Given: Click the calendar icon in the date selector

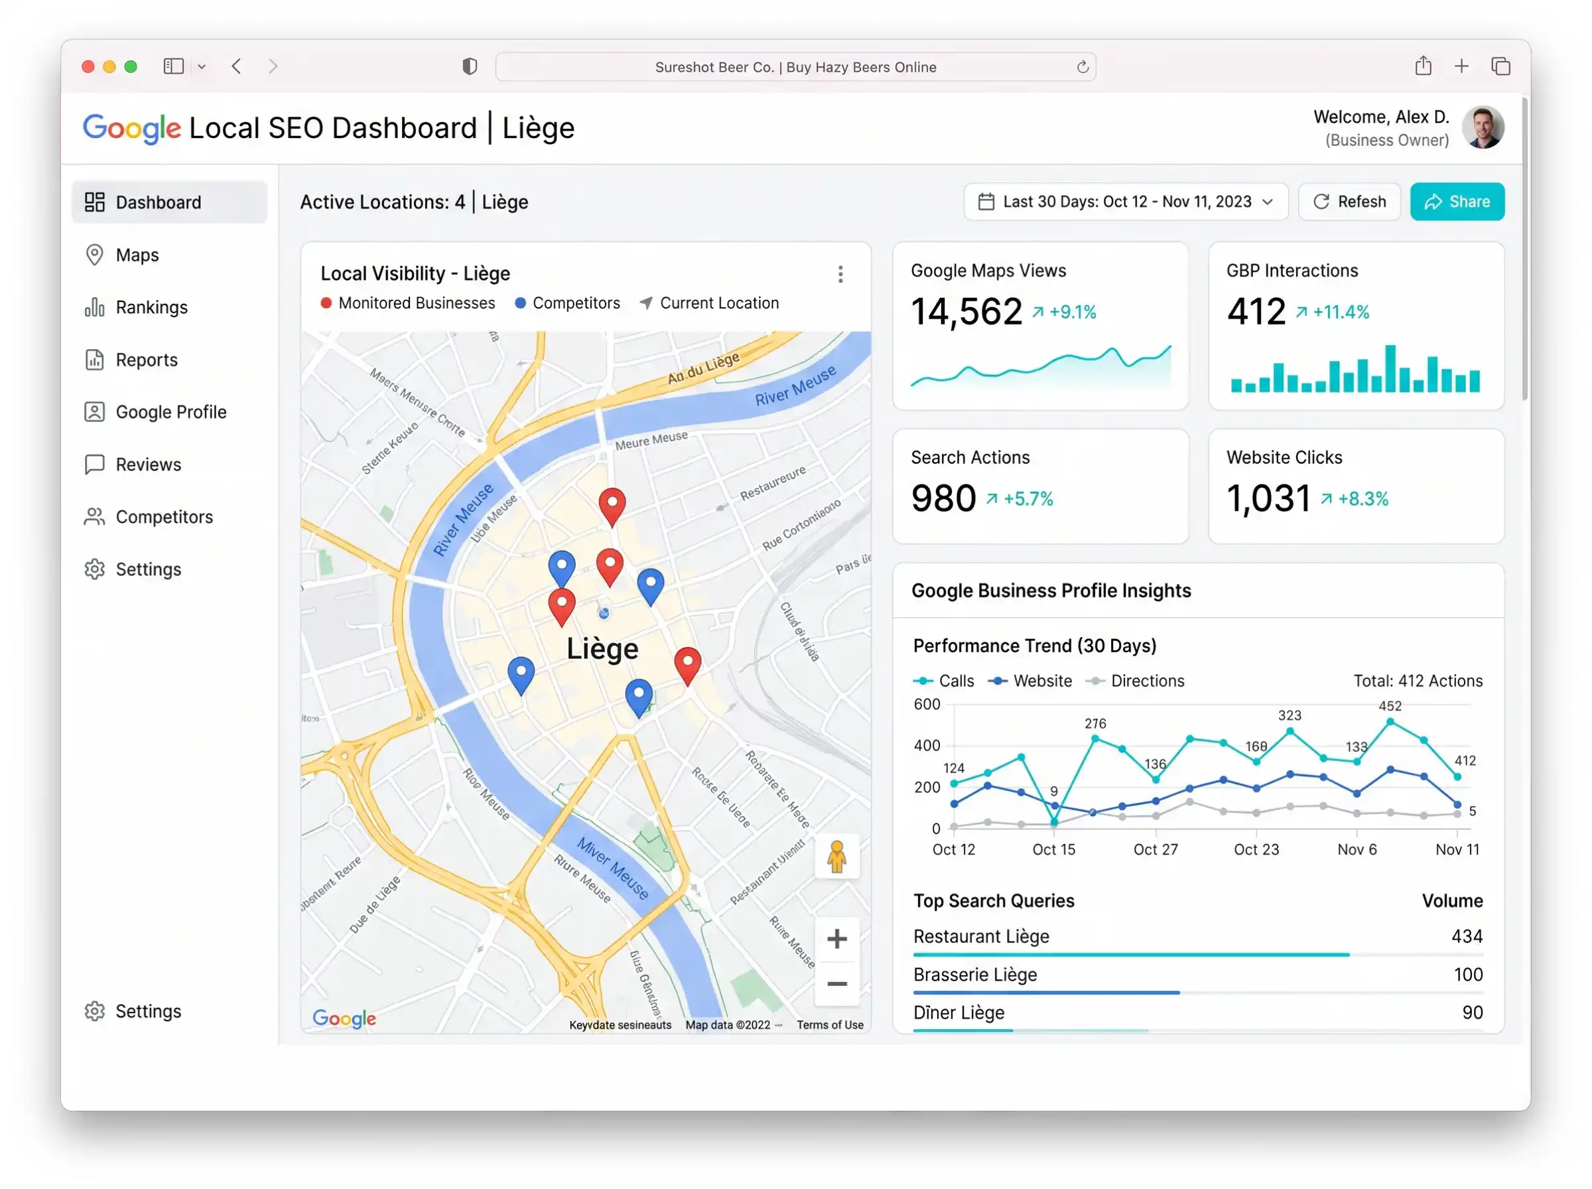Looking at the screenshot, I should (x=986, y=202).
